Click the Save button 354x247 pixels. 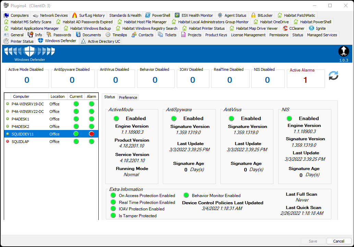pos(313,241)
